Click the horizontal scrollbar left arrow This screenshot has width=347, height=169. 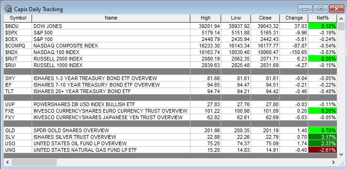click(x=7, y=162)
